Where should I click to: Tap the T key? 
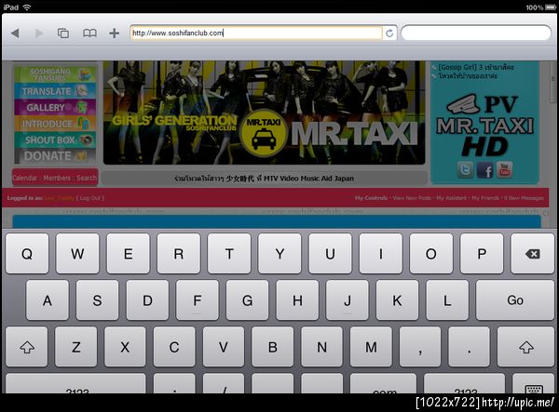pyautogui.click(x=229, y=254)
